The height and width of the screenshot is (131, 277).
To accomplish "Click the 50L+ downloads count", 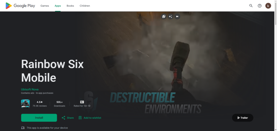I will click(60, 102).
